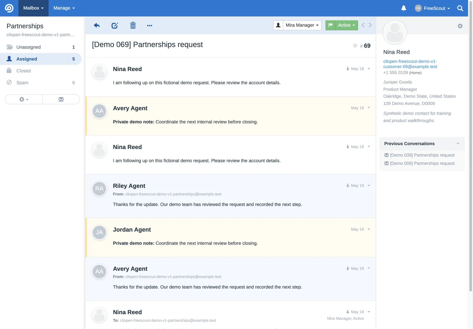
Task: Open dropdown on first Nina Reed message
Action: click(369, 69)
